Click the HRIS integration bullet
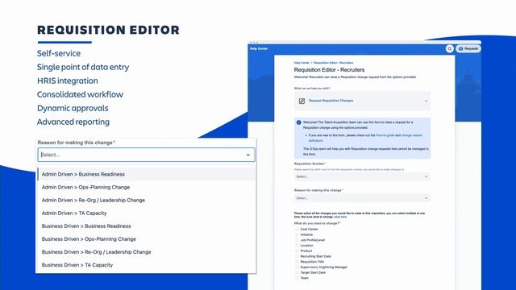Screen dimensions: 516x290 coord(68,81)
